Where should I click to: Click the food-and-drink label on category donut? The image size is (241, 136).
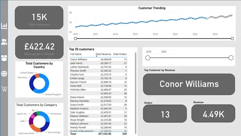click(x=26, y=133)
